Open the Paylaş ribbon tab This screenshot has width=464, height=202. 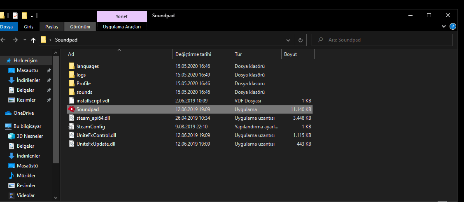(x=51, y=27)
